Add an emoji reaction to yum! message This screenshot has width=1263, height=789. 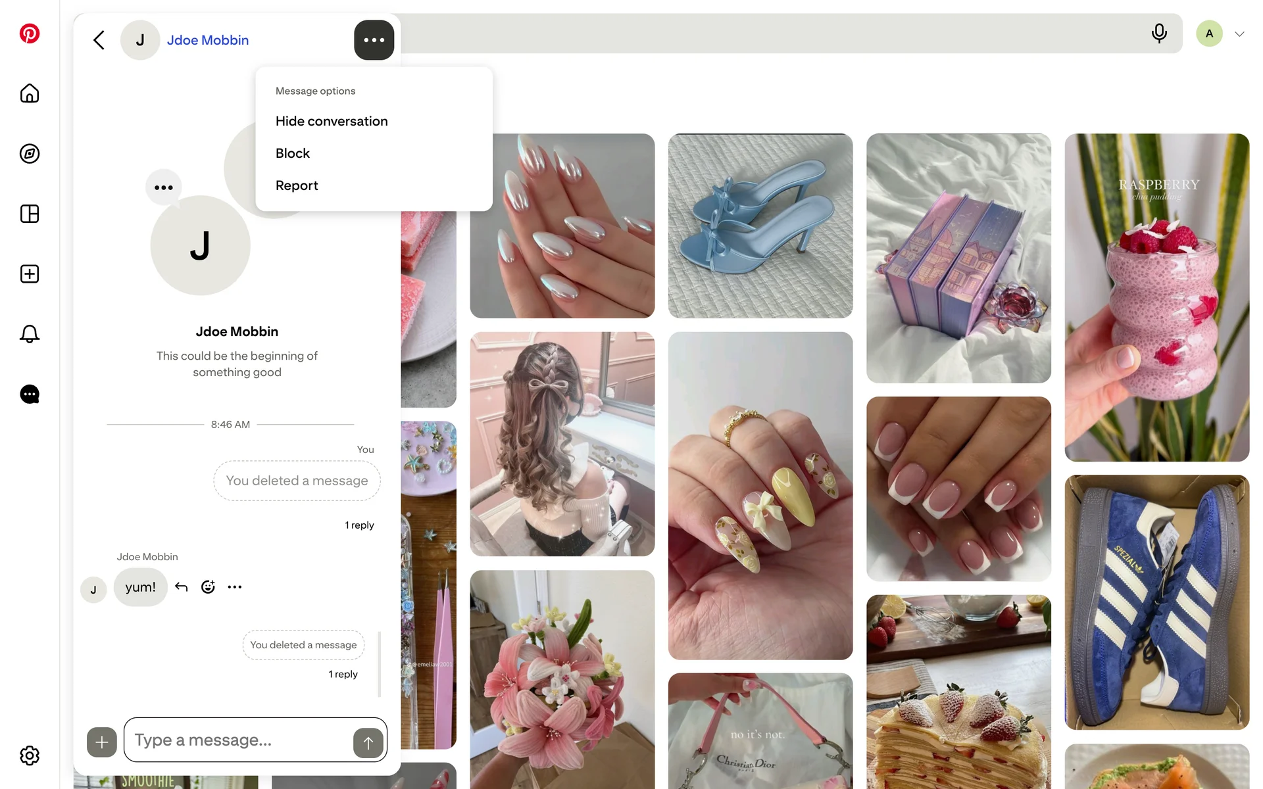pyautogui.click(x=208, y=587)
